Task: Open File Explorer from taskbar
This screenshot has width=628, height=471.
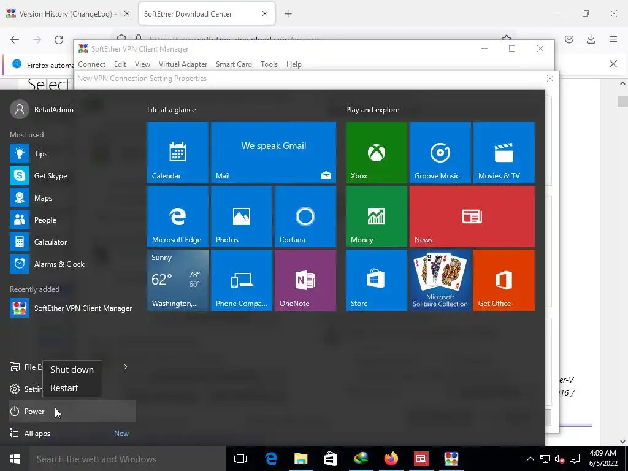Action: tap(301, 459)
